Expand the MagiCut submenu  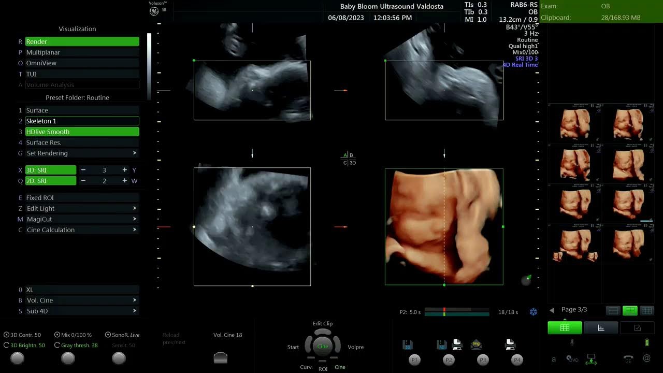click(x=82, y=219)
